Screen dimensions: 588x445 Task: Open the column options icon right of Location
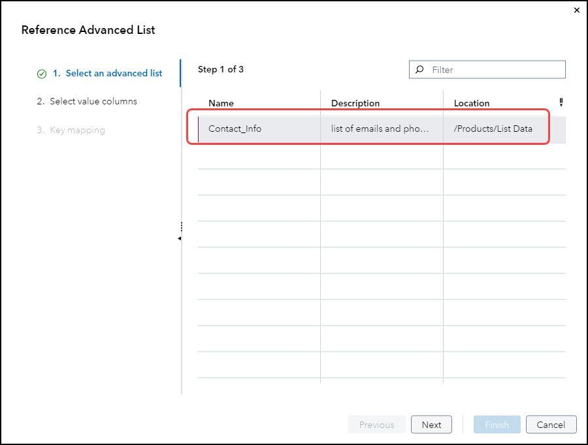click(561, 102)
